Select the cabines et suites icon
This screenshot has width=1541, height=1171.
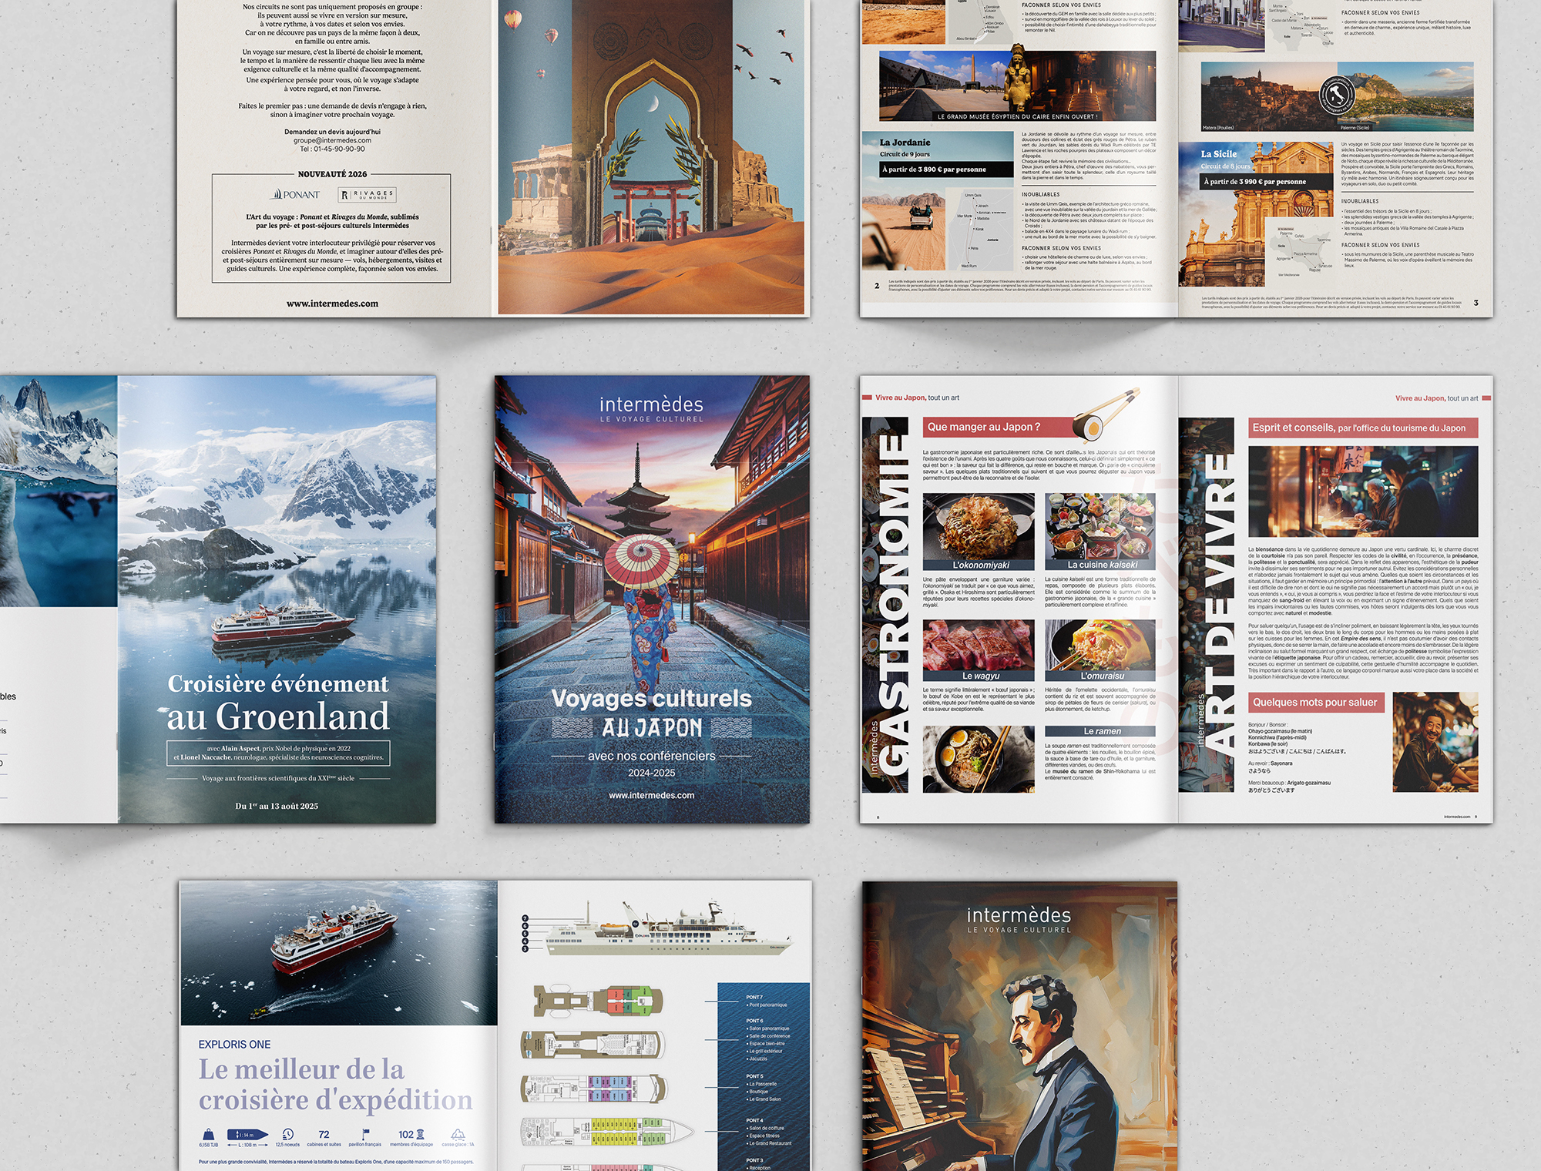[x=322, y=1133]
